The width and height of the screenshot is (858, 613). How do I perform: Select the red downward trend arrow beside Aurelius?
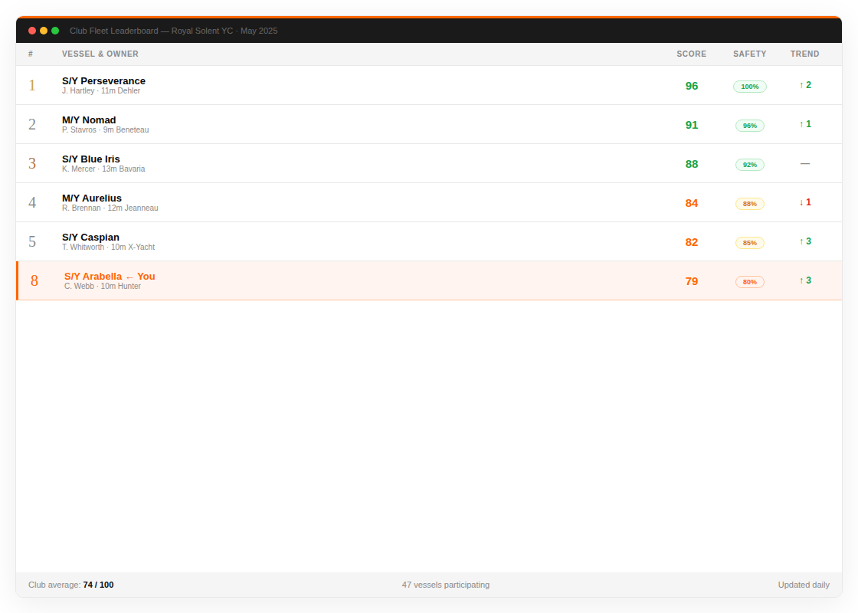pos(804,202)
